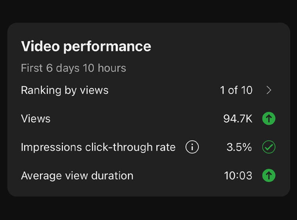Screen dimensions: 297x220
Task: Select the Ranking by views label
Action: (x=64, y=90)
